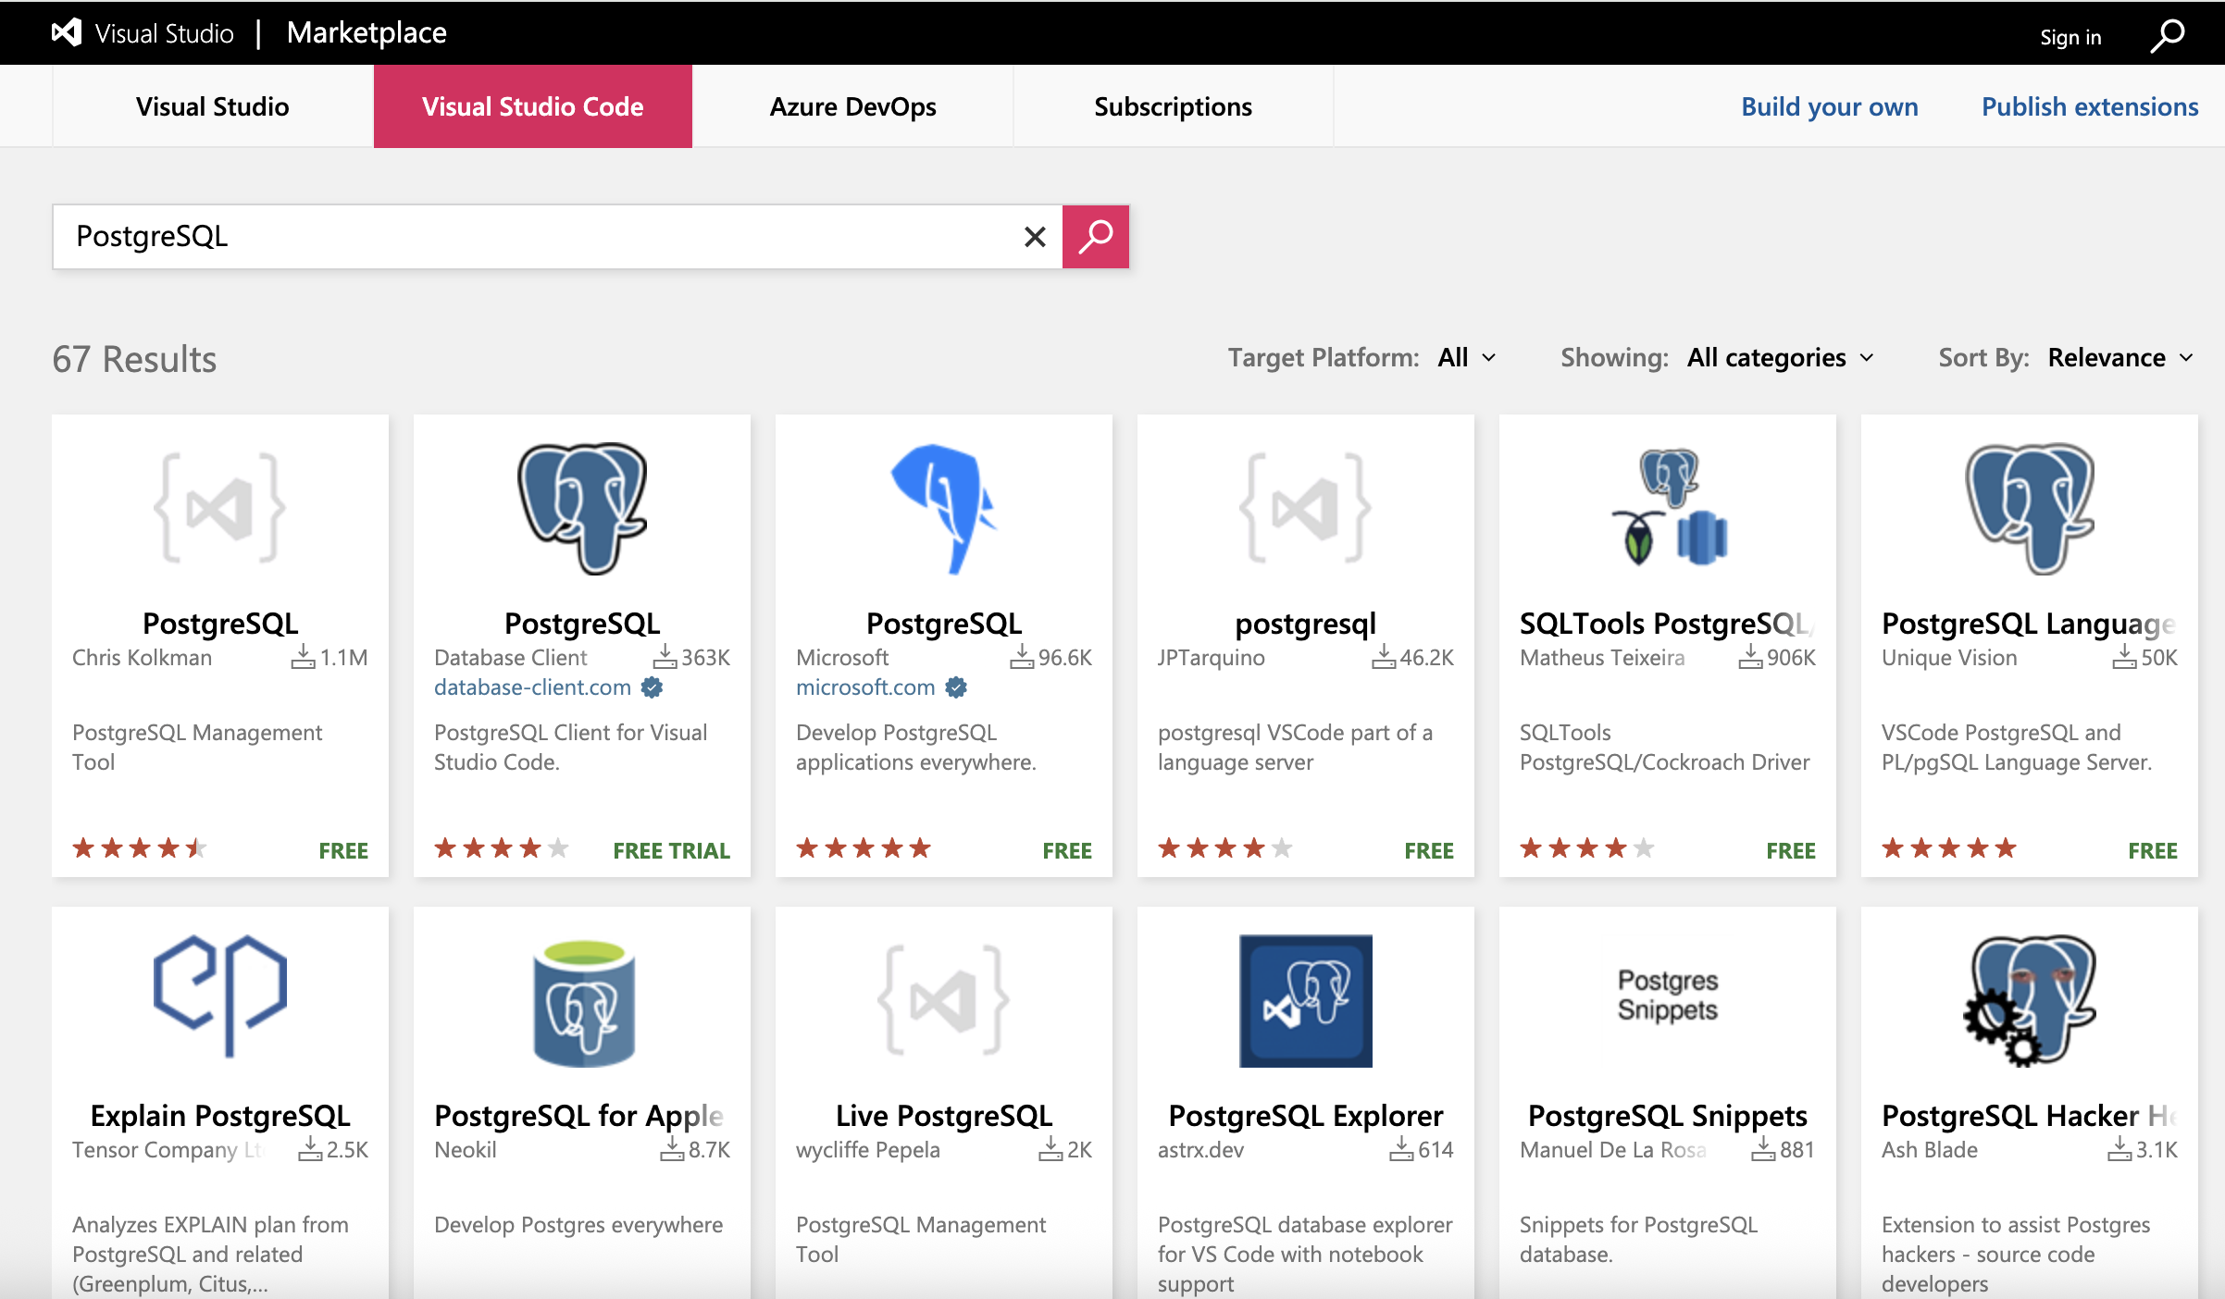Click publisher name Matheus Teixeira
The width and height of the screenshot is (2225, 1299).
(x=1602, y=658)
